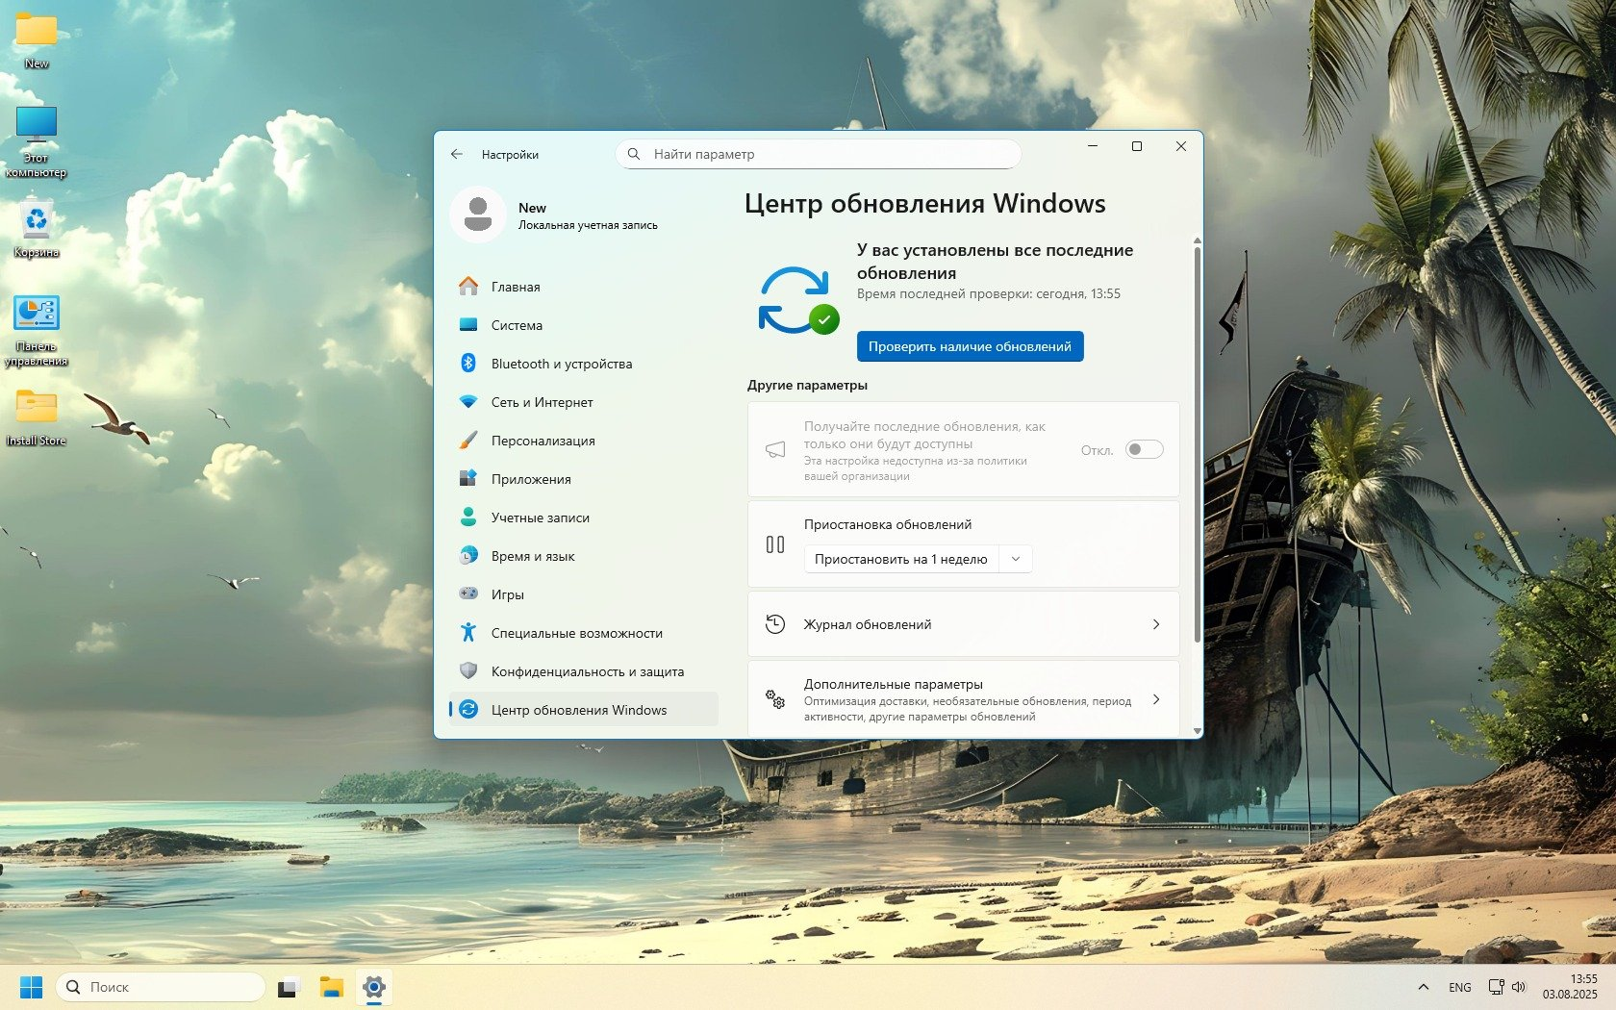Show hidden tray icons chevron
This screenshot has height=1010, width=1616.
[1424, 987]
